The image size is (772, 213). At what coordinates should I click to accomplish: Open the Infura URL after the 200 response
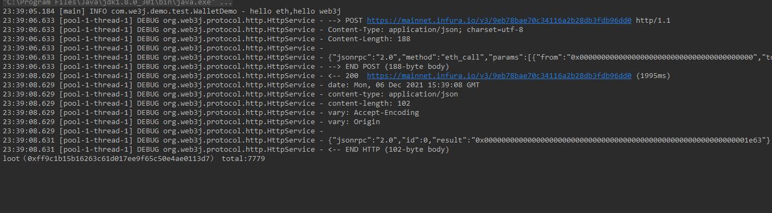point(499,76)
